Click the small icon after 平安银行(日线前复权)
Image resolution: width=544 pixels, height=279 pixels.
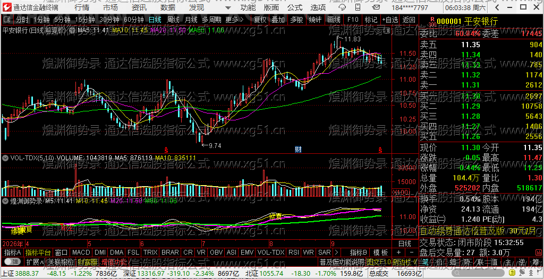[x=72, y=31]
